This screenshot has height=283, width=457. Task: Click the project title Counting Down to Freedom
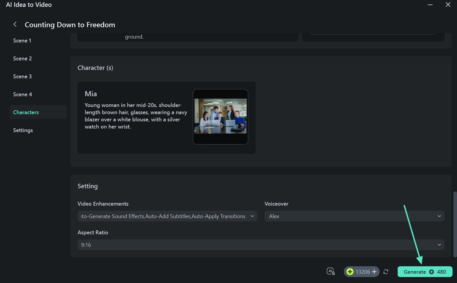(70, 24)
